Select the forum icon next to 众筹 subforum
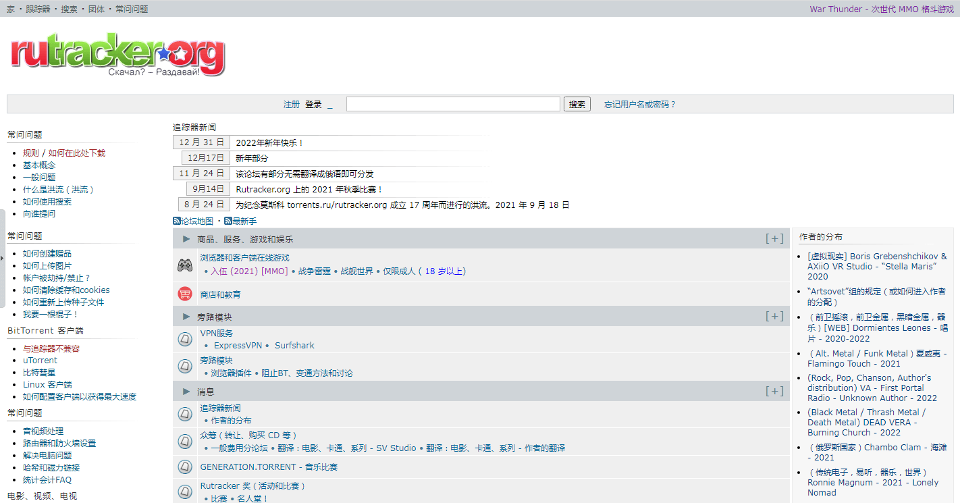960x503 pixels. [x=185, y=442]
